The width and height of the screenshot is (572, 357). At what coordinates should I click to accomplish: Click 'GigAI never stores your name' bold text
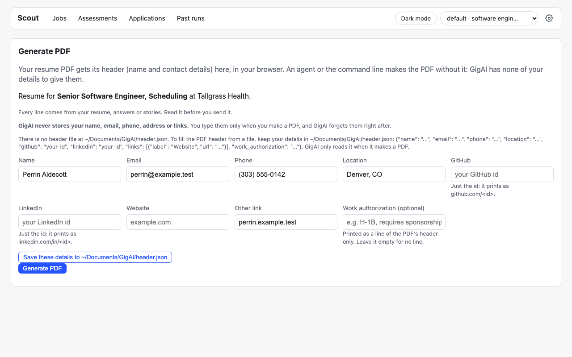(103, 126)
